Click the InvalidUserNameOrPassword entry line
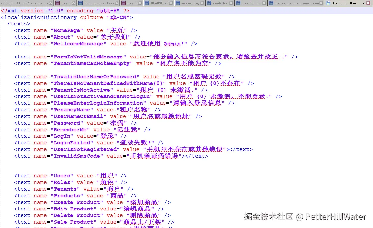Viewport: 373px width, 228px height. 124,77
